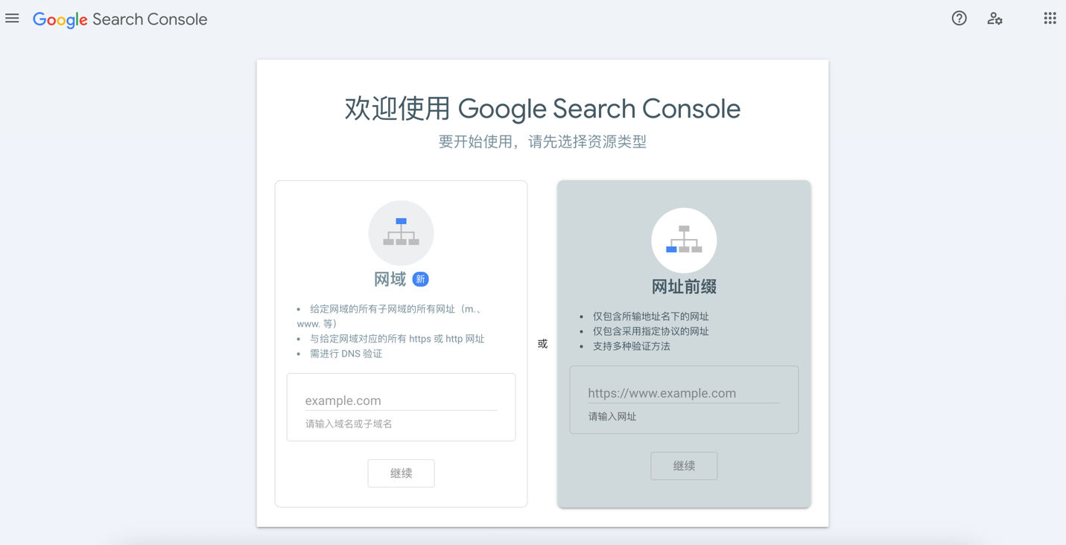Open the help question mark icon

959,19
